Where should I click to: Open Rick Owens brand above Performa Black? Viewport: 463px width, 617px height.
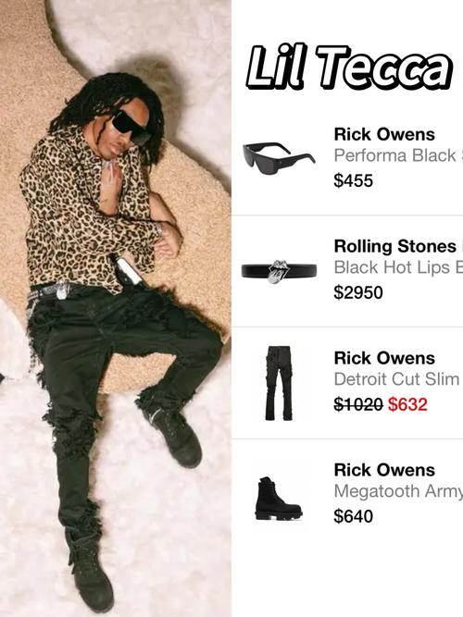click(x=384, y=134)
